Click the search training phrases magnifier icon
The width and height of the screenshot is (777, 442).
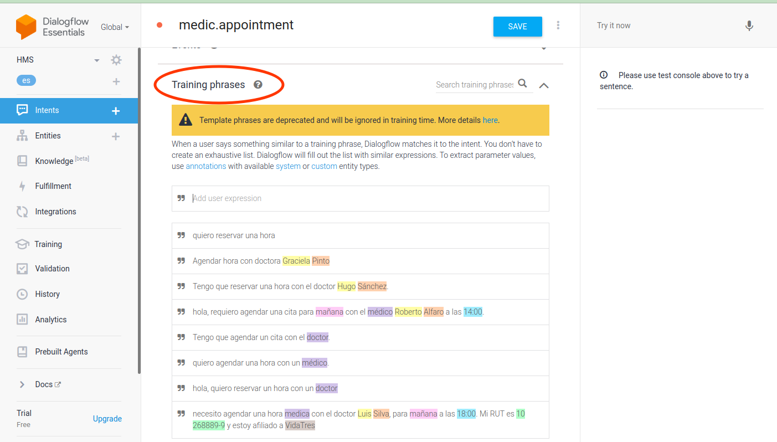click(x=522, y=84)
